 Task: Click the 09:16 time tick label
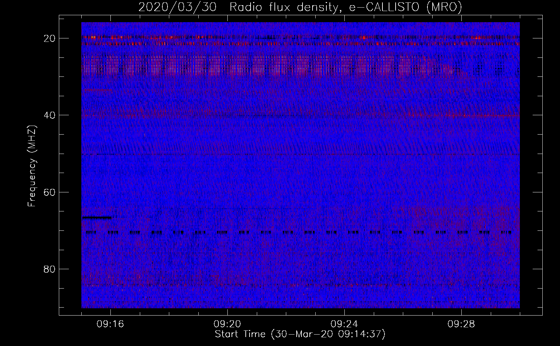point(110,324)
